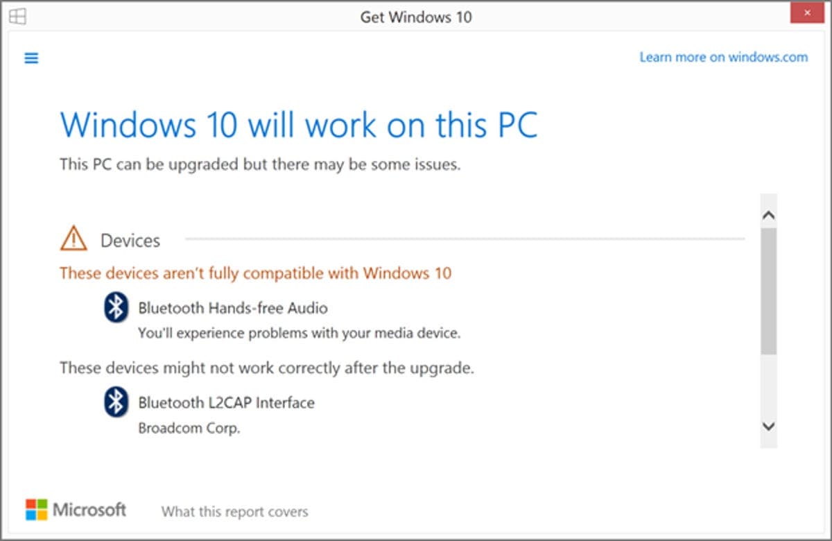Click the orange warning triangle icon
The image size is (832, 541).
[x=73, y=239]
